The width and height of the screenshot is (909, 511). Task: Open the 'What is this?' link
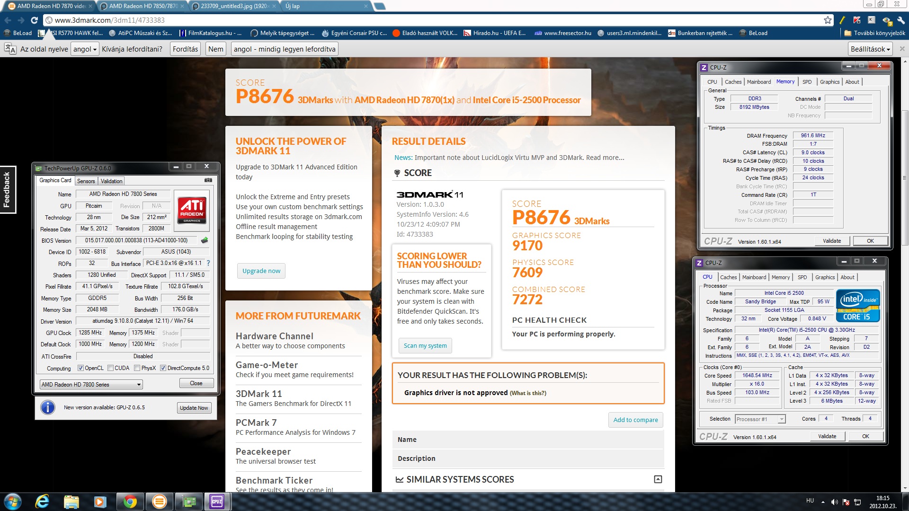click(528, 393)
